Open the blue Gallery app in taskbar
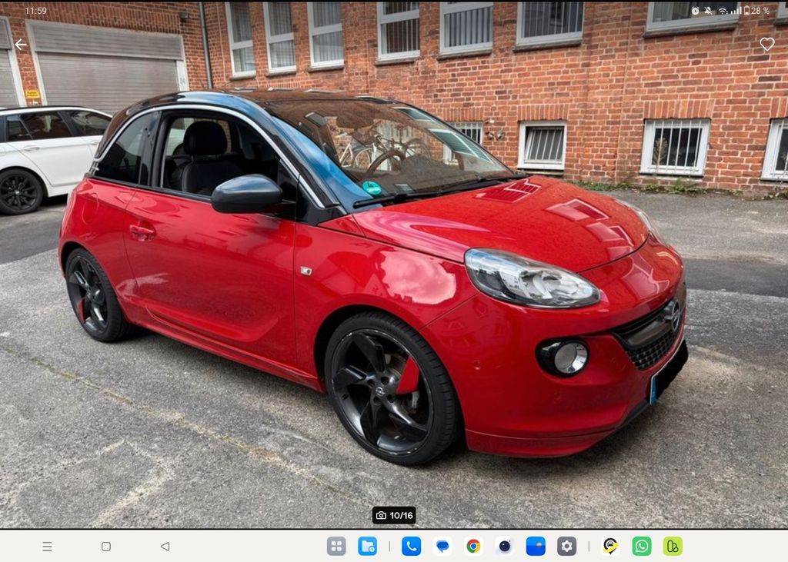 [536, 546]
